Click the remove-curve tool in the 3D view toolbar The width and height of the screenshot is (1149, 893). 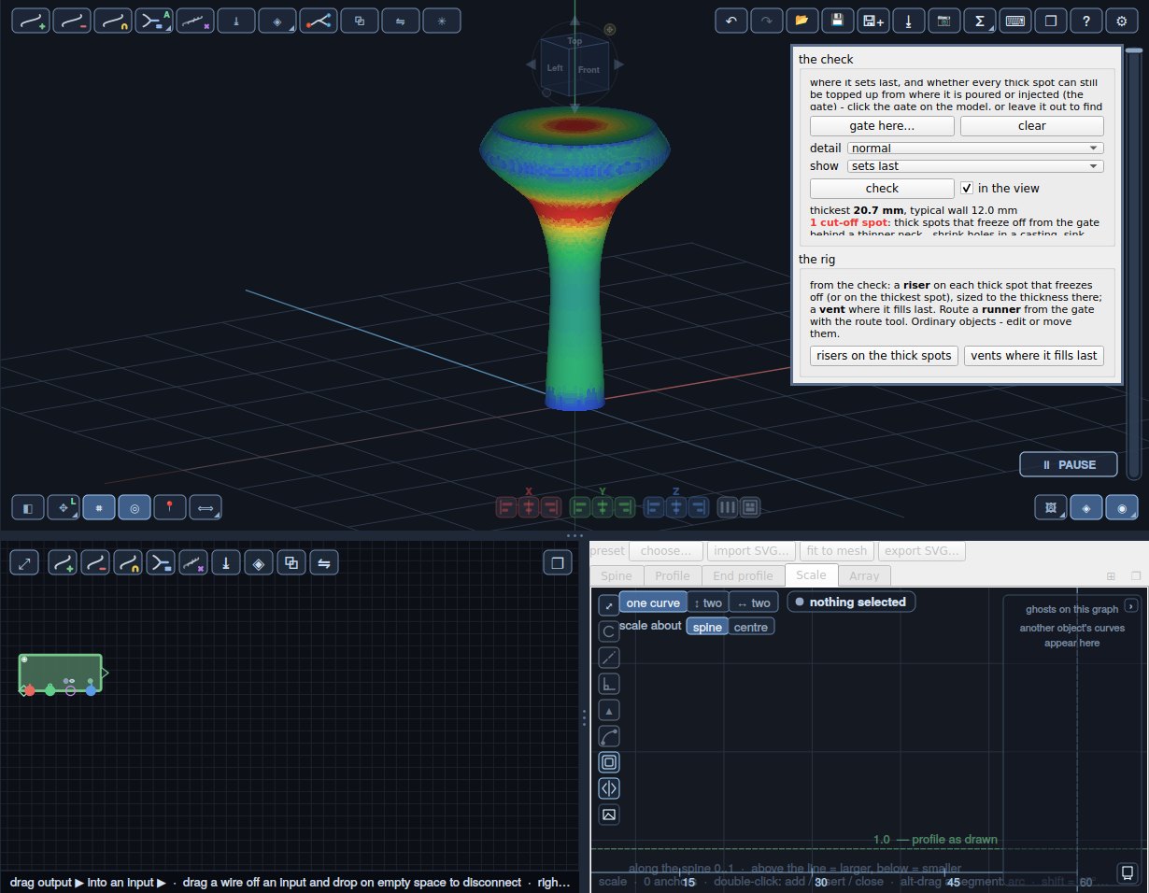click(72, 21)
